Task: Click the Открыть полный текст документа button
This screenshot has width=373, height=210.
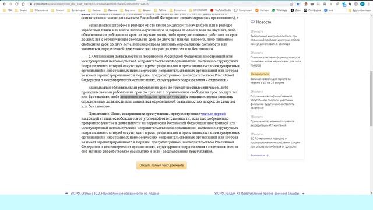Action: [161, 165]
